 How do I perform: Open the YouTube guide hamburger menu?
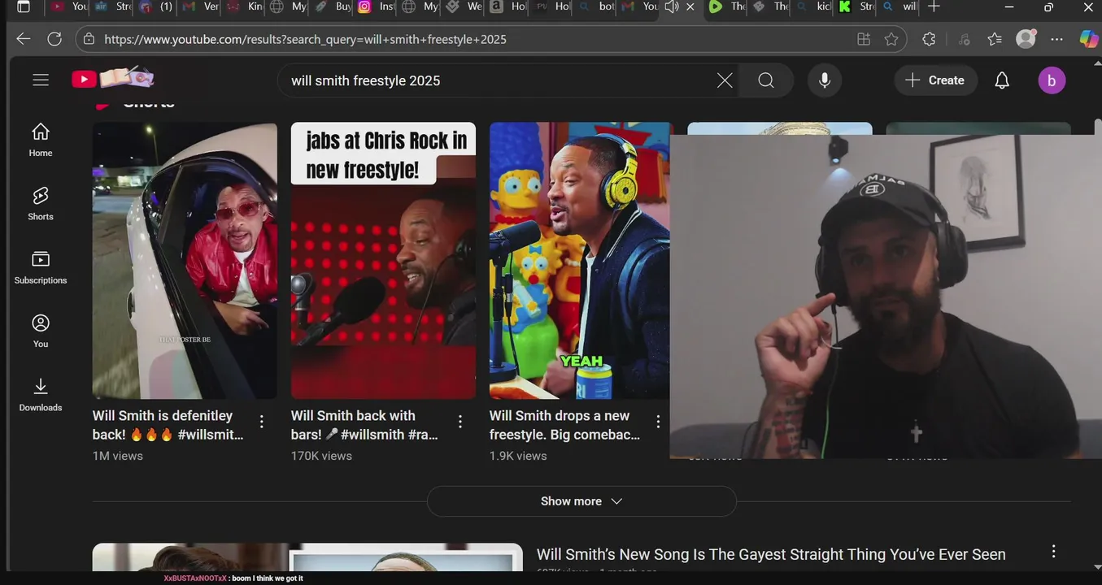(41, 80)
